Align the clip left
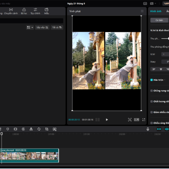This screenshot has height=169, width=169. click(154, 69)
